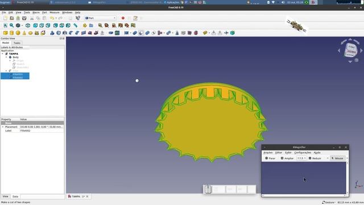The width and height of the screenshot is (364, 205).
Task: Click Ampliar button in KMagnifier
Action: tap(287, 158)
